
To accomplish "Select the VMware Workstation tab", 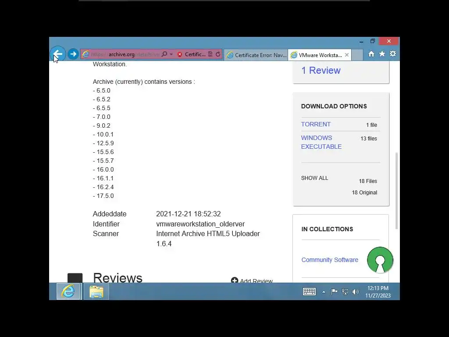I will [316, 55].
